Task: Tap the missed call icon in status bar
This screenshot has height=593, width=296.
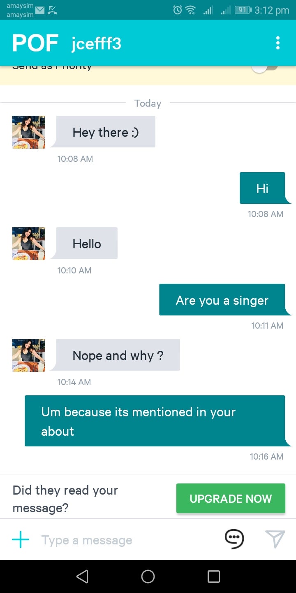Action: tap(52, 10)
